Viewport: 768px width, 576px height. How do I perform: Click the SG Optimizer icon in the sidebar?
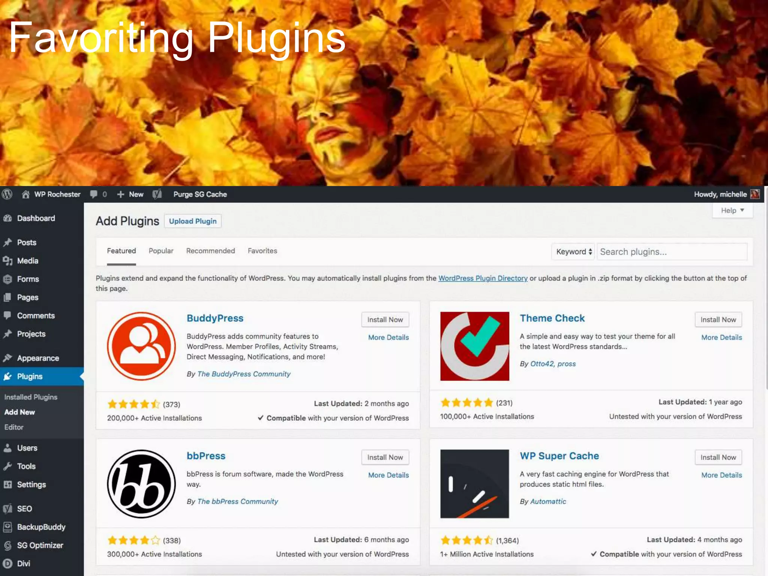7,545
